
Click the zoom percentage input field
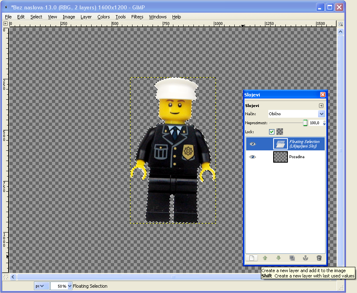[59, 286]
